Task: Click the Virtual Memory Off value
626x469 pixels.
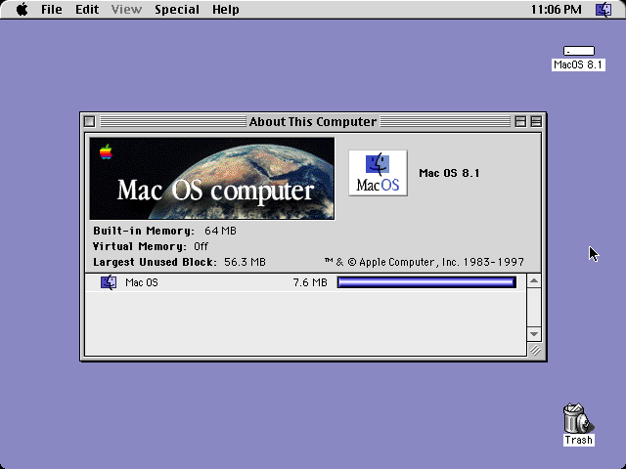Action: [201, 246]
